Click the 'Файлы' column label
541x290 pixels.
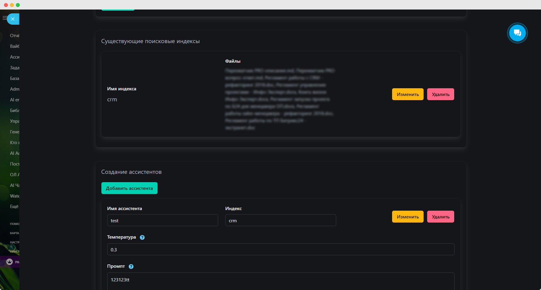233,61
